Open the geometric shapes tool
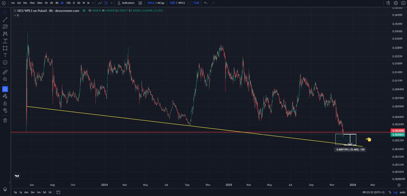 click(x=5, y=48)
